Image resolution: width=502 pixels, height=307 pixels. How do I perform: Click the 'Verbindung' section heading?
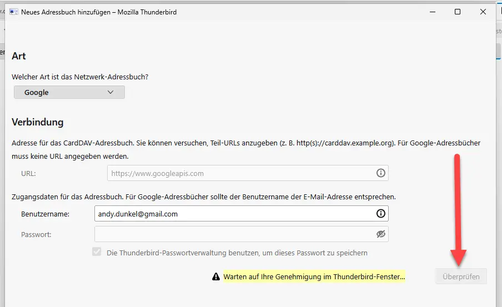[x=38, y=122]
